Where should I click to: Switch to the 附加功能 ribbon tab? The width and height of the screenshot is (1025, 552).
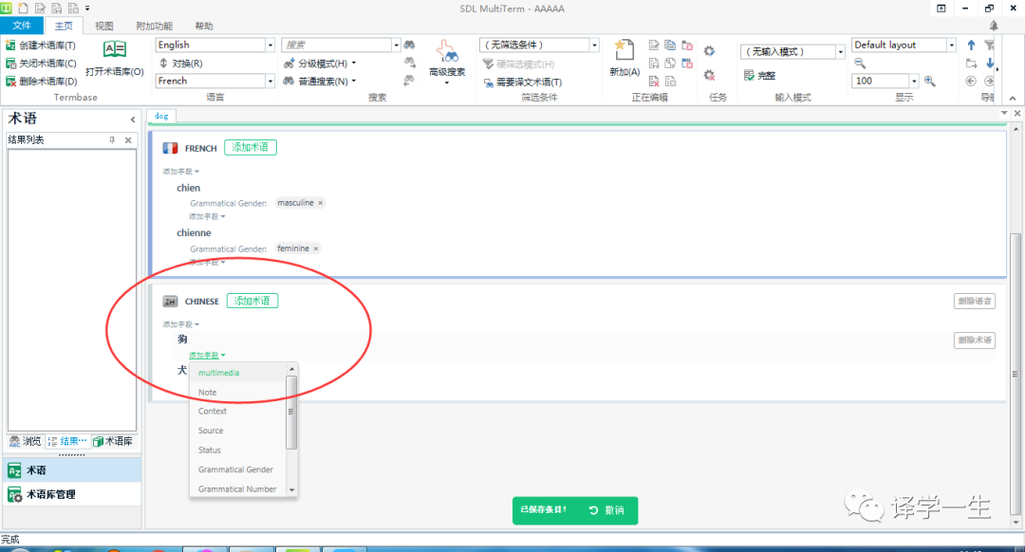(155, 27)
